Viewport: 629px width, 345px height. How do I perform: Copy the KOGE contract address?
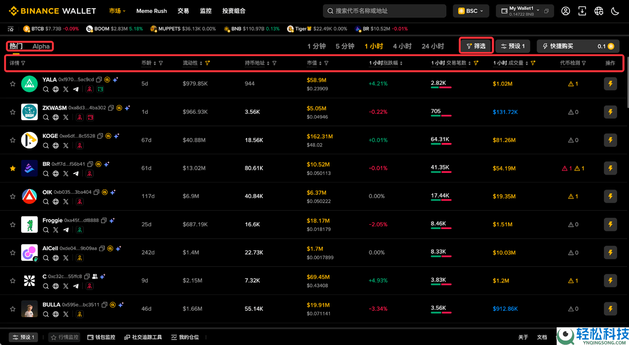100,136
